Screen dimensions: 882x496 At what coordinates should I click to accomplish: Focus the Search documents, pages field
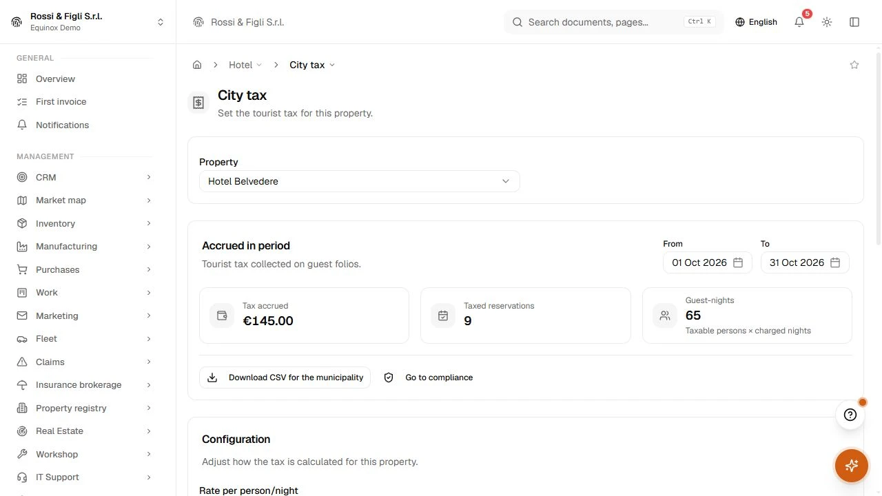click(614, 22)
